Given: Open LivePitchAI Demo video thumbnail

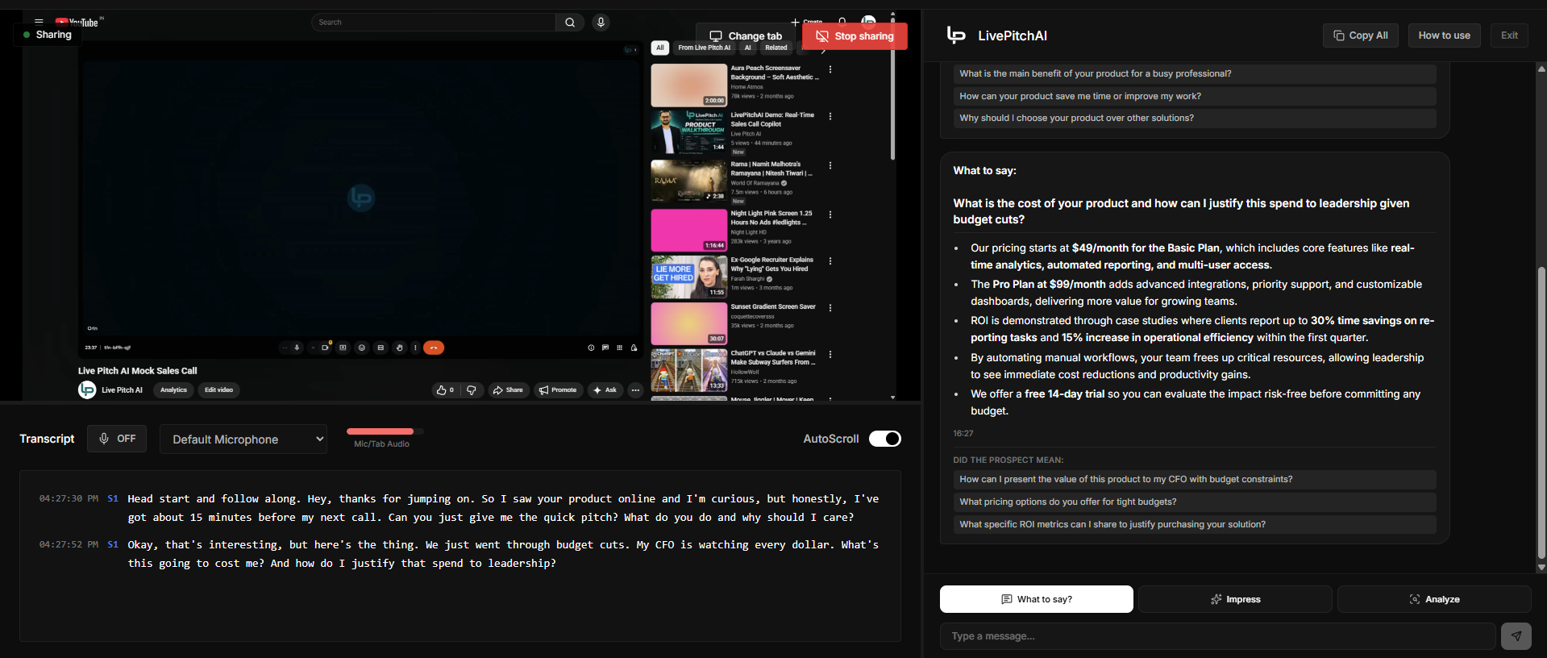Looking at the screenshot, I should pos(689,131).
